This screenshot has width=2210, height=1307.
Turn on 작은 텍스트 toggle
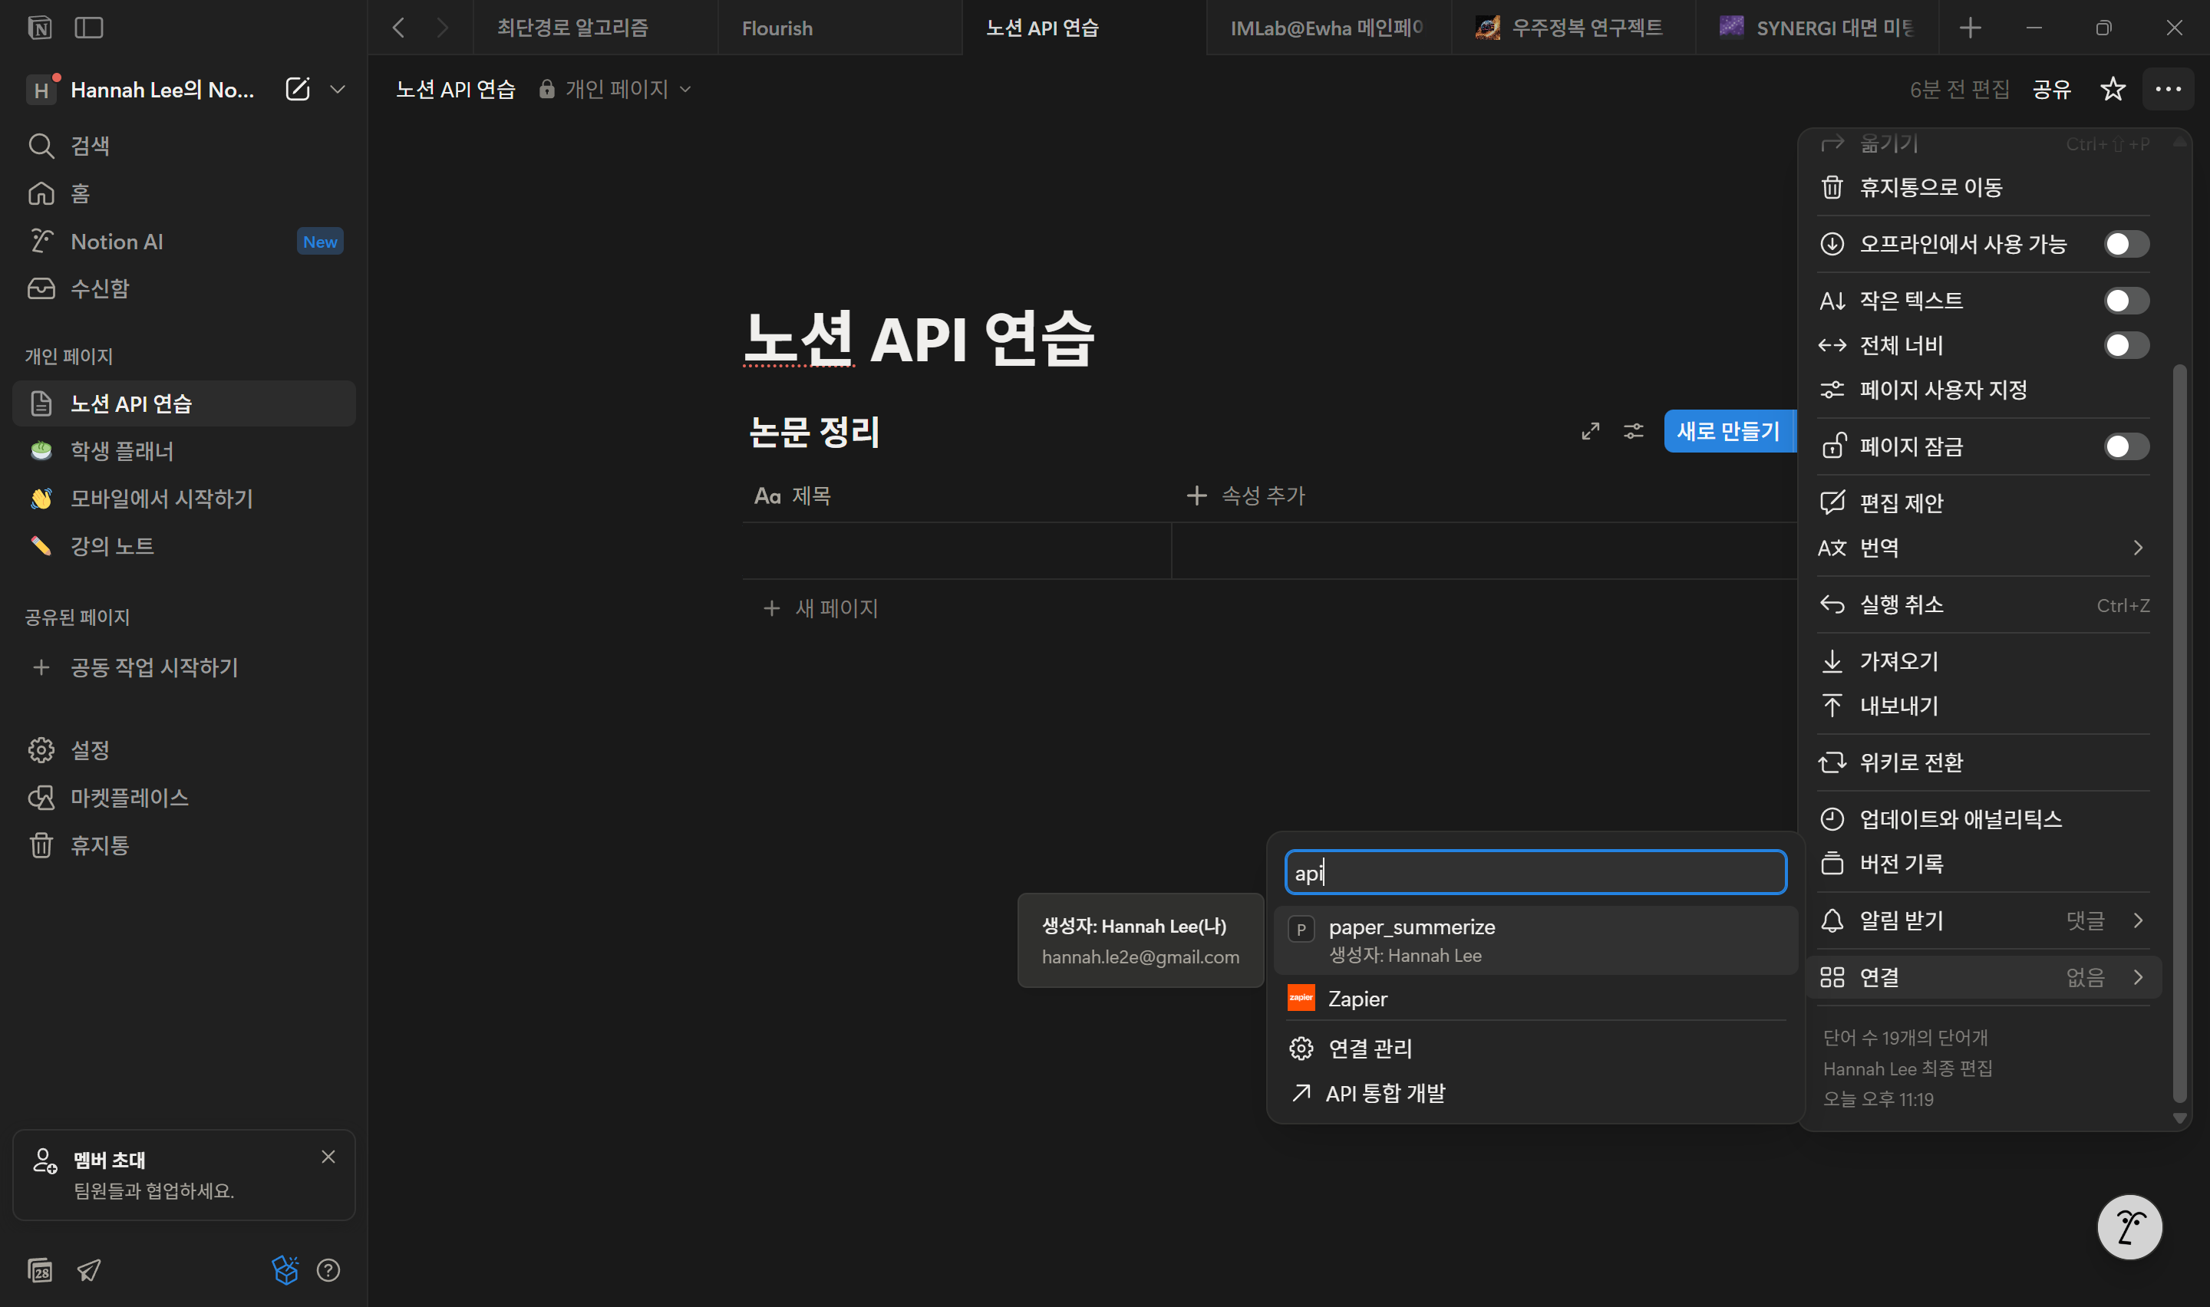click(x=2126, y=301)
